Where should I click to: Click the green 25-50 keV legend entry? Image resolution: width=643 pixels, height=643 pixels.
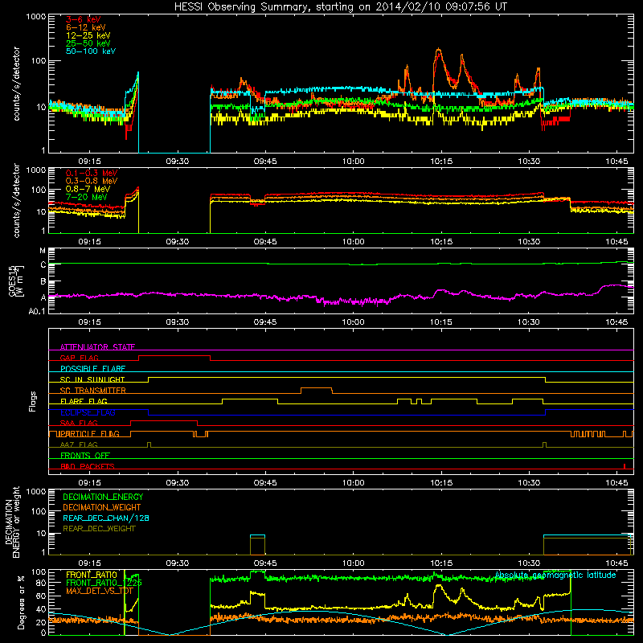88,43
